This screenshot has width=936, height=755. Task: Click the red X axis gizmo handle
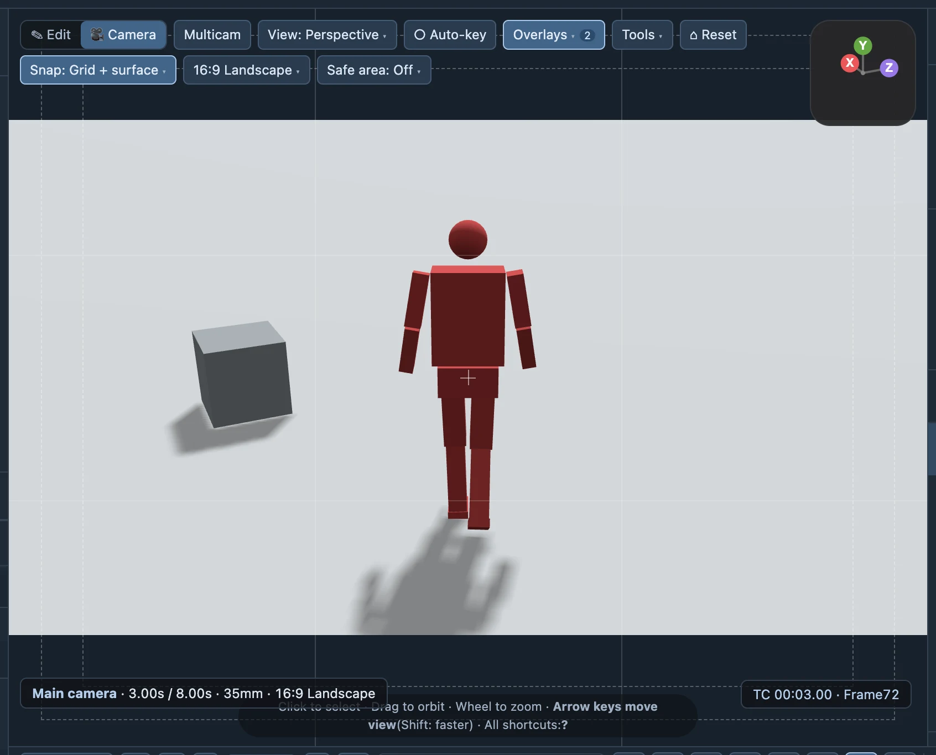pos(850,63)
